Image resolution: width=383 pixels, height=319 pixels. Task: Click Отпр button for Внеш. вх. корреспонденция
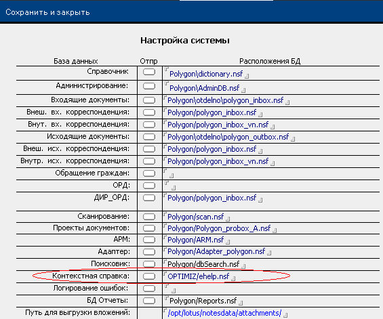(149, 112)
